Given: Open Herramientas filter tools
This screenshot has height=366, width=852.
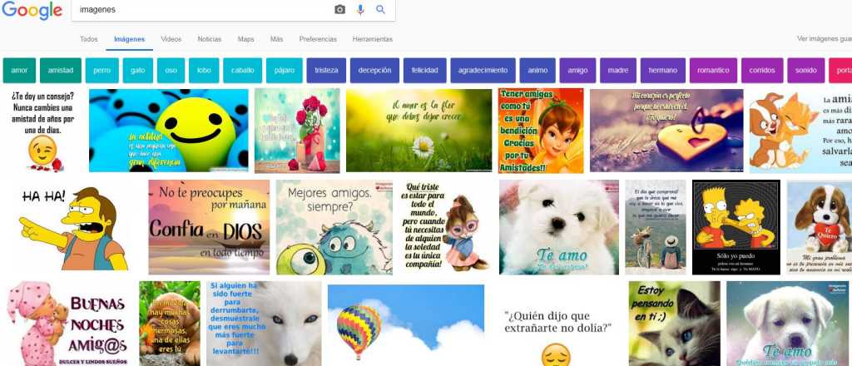Looking at the screenshot, I should pos(372,39).
